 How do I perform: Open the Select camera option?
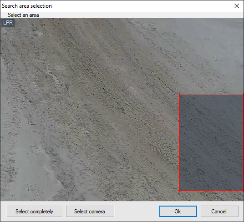click(x=90, y=211)
